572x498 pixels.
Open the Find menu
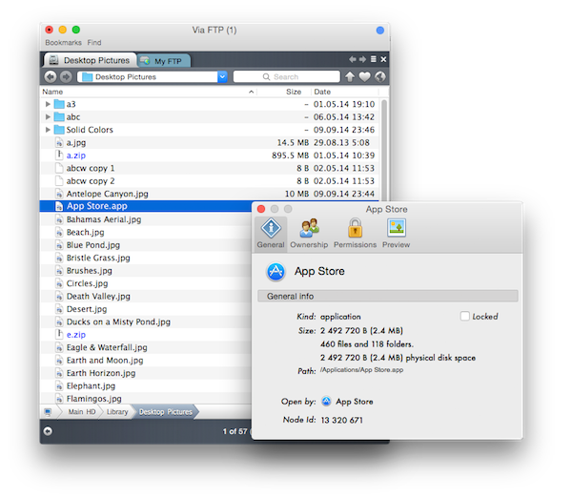coord(94,43)
